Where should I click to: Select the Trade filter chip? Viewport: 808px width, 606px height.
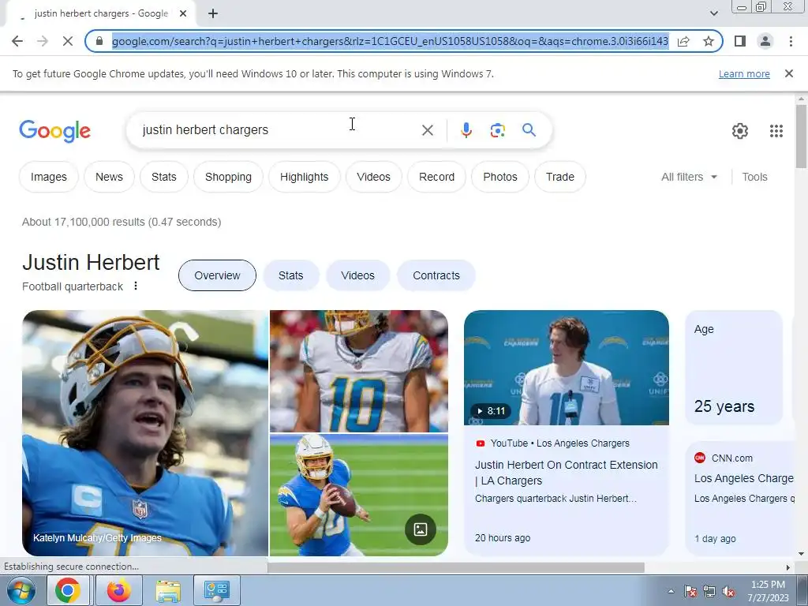click(560, 177)
